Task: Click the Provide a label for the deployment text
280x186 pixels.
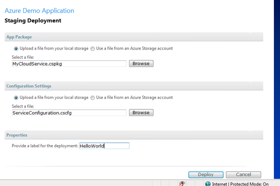Action: tap(45, 146)
